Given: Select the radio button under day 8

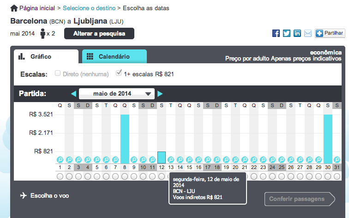Looking at the screenshot, I should coord(125,176).
